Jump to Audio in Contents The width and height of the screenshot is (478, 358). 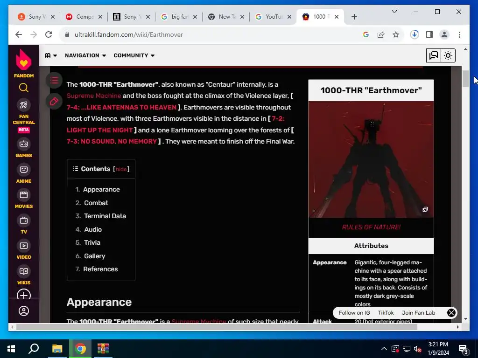click(93, 229)
